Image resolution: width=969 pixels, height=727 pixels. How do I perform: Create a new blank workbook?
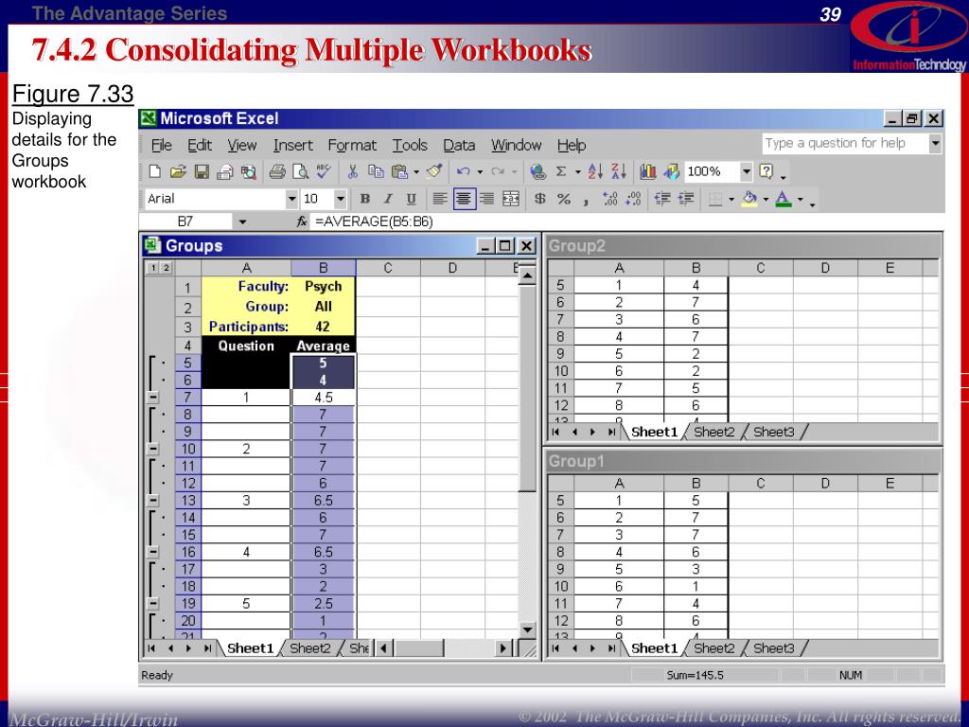pos(155,172)
